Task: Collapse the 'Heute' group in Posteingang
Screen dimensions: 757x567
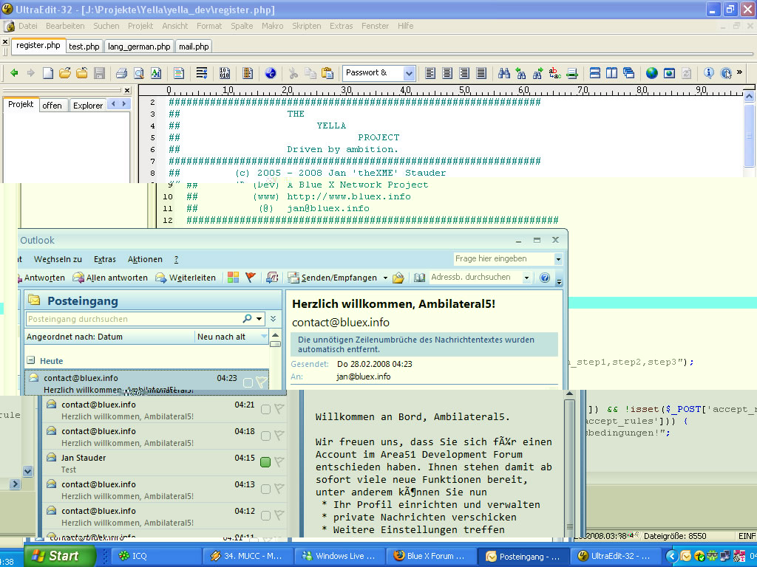Action: [x=31, y=361]
